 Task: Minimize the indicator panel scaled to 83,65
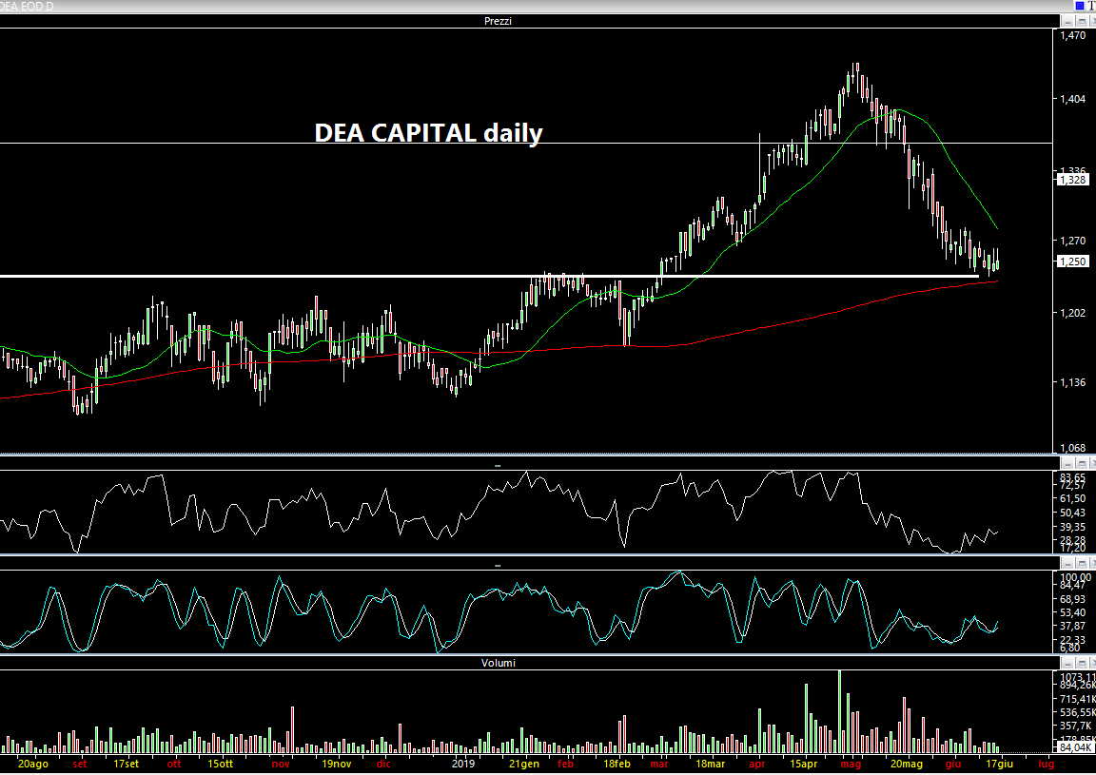[x=1068, y=463]
